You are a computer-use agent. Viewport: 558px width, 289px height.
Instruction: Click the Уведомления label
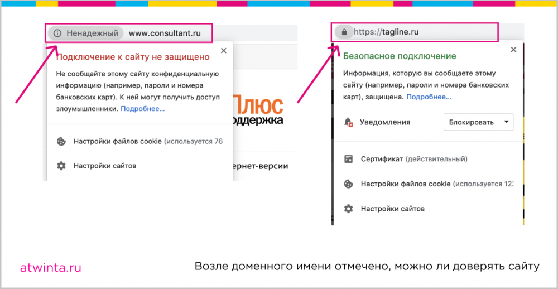coord(385,122)
